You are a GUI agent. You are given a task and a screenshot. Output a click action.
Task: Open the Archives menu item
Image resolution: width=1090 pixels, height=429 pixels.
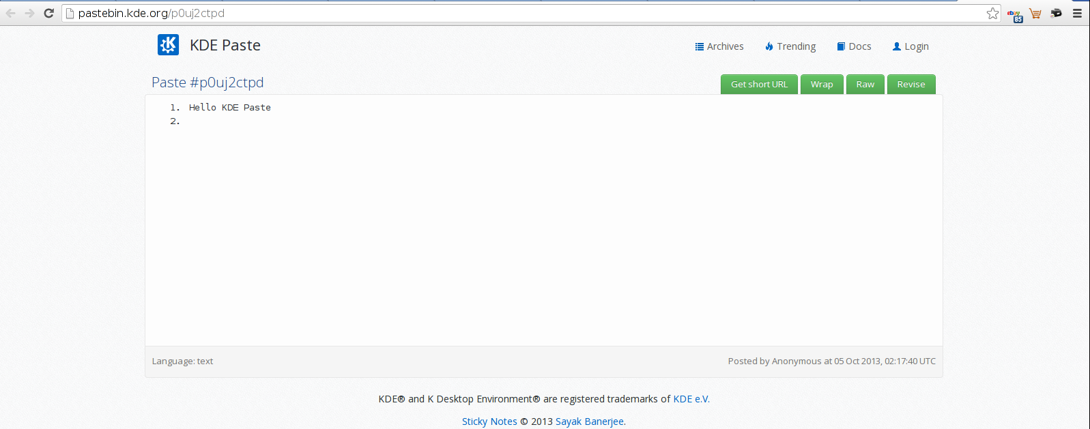(719, 46)
